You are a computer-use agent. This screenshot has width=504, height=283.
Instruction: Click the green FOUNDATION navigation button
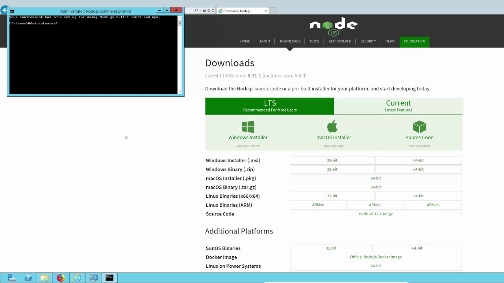(414, 41)
